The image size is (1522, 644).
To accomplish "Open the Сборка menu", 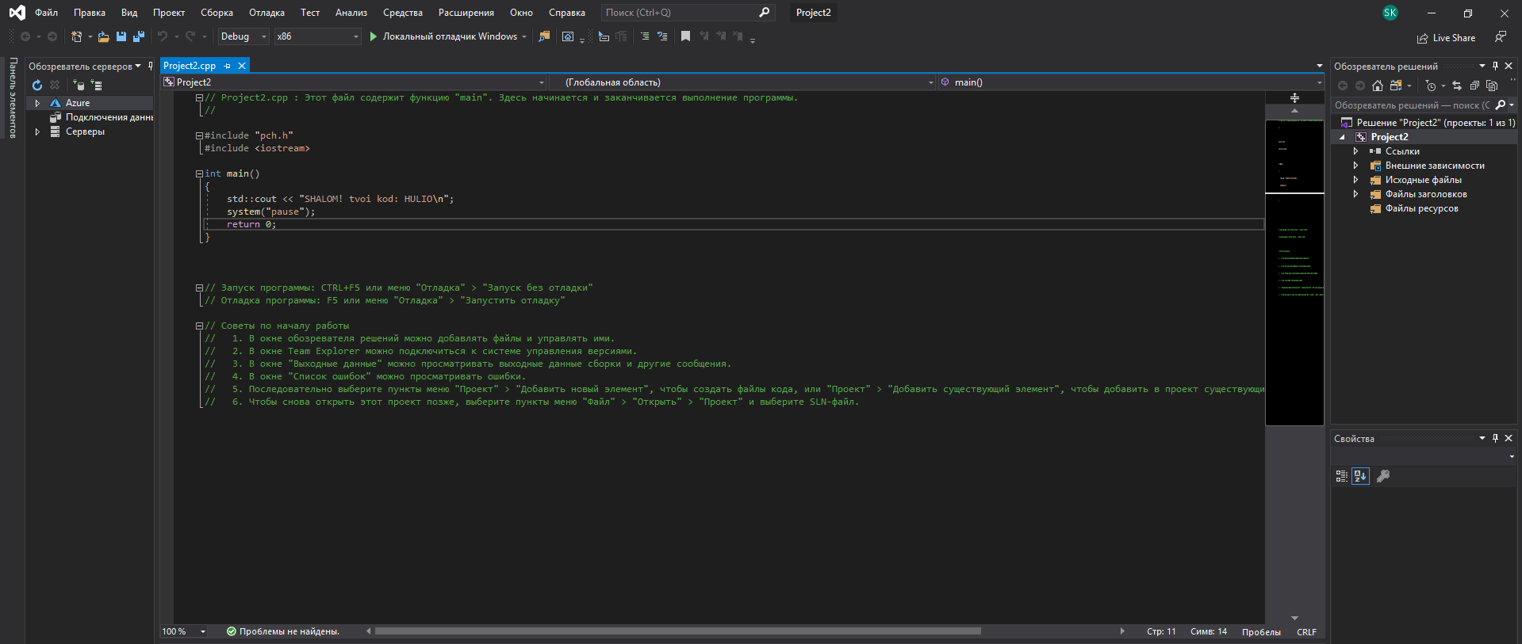I will [x=217, y=13].
